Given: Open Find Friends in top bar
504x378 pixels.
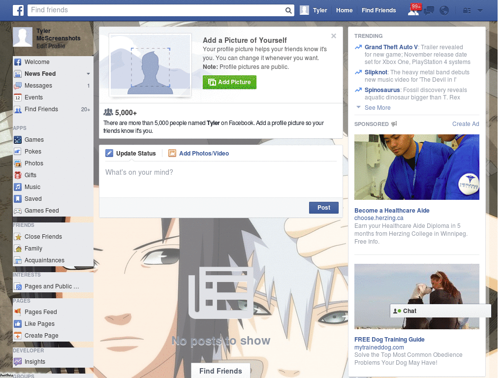Looking at the screenshot, I should (x=378, y=10).
